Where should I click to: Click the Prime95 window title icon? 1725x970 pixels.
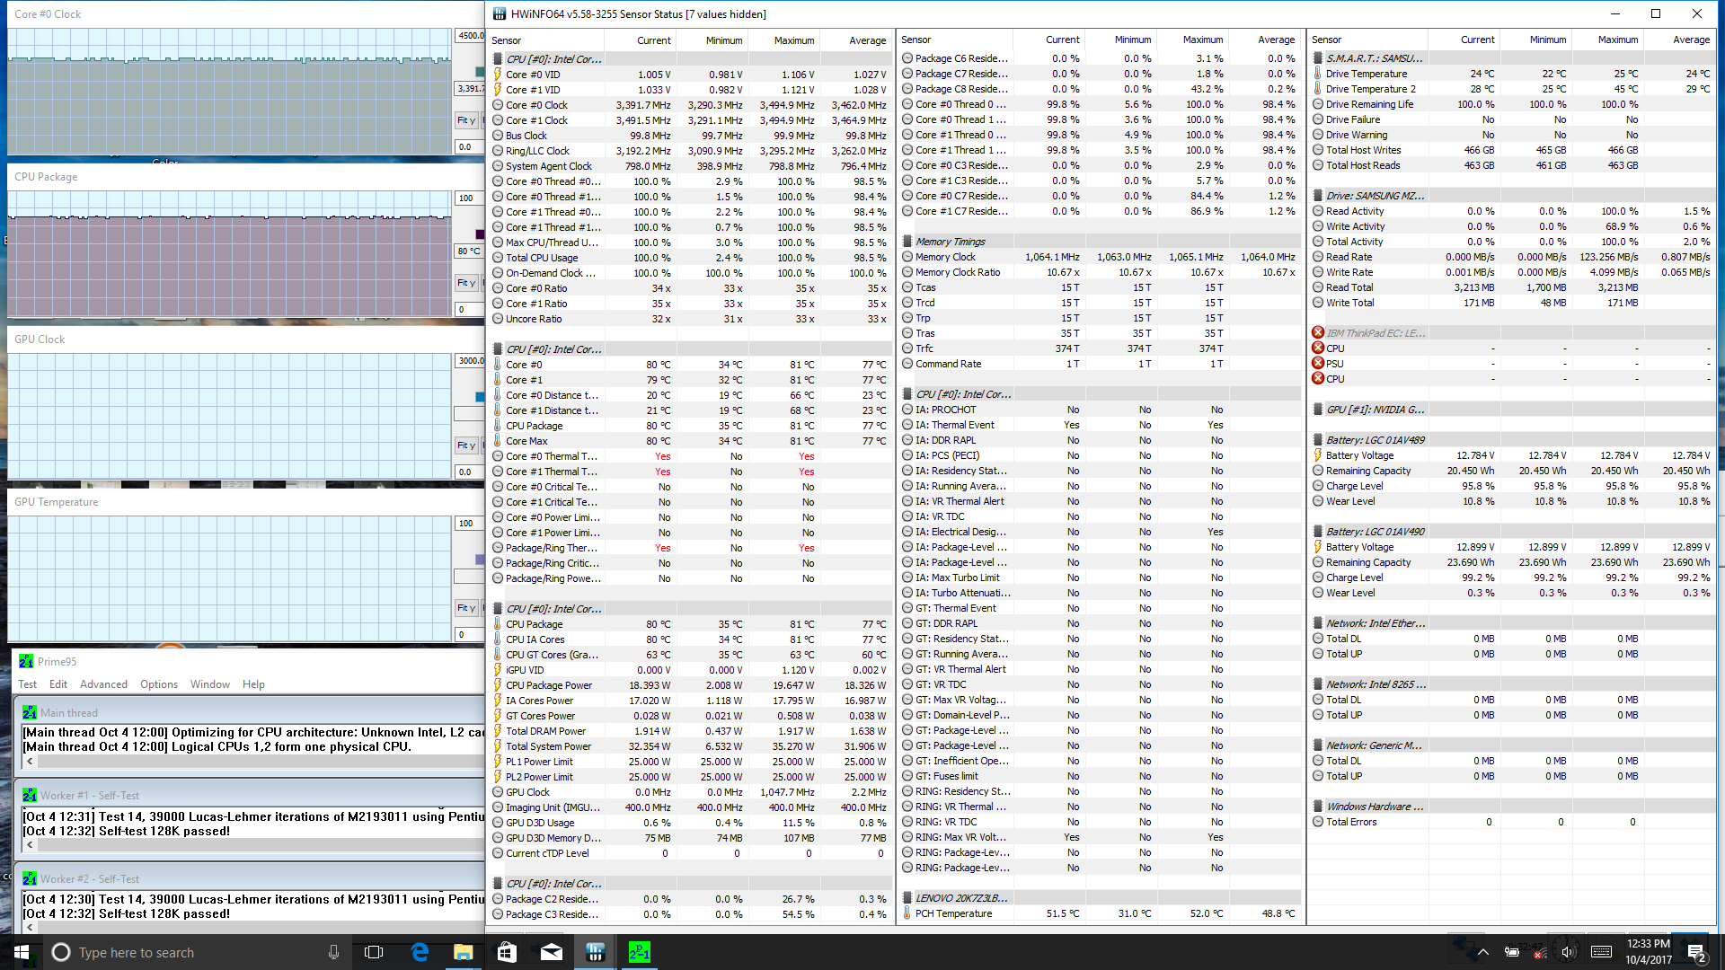coord(26,661)
